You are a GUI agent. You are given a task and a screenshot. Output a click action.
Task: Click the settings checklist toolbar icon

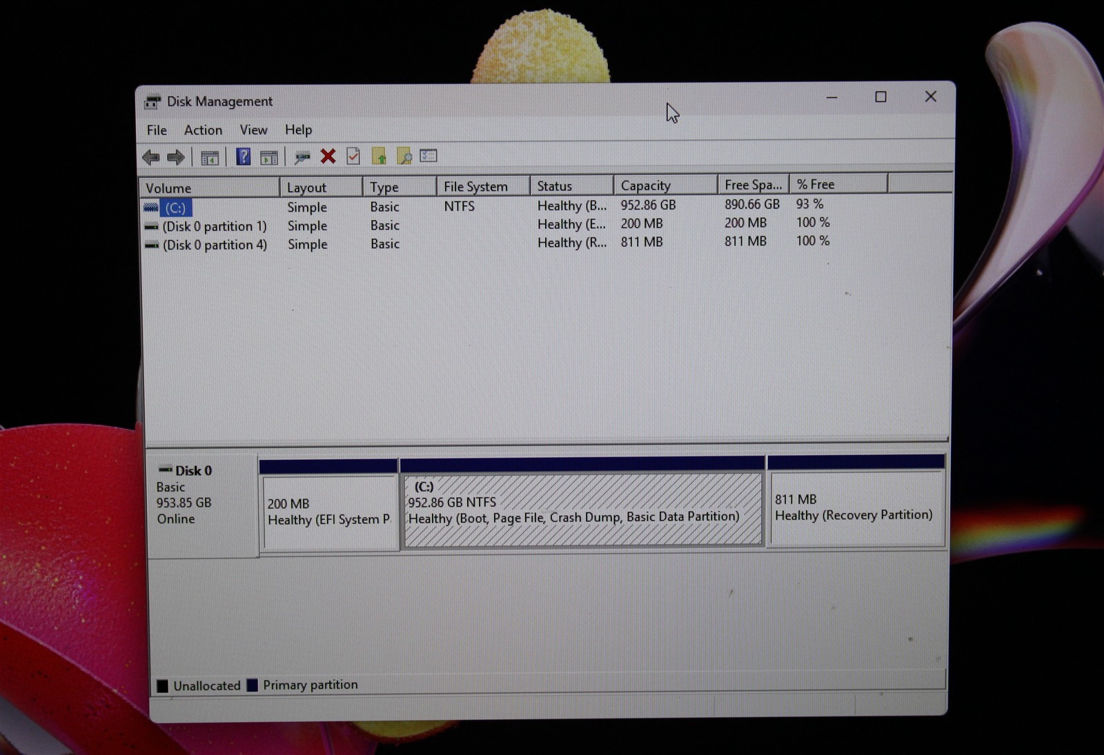click(428, 155)
